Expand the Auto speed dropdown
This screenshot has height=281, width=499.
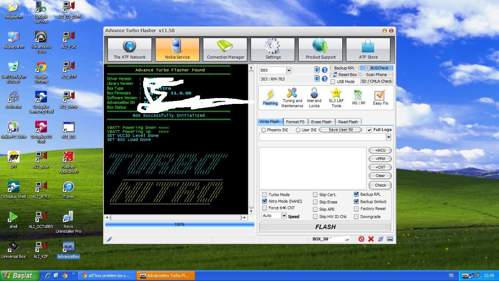tap(284, 216)
